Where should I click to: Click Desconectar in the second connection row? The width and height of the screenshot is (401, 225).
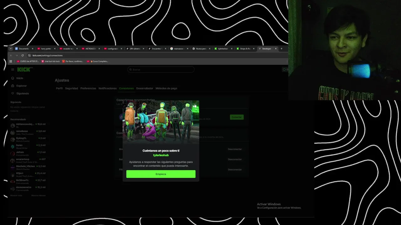click(235, 159)
